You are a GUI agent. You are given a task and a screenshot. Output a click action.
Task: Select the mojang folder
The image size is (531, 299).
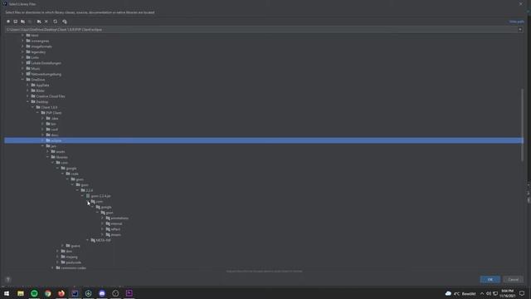(x=71, y=257)
